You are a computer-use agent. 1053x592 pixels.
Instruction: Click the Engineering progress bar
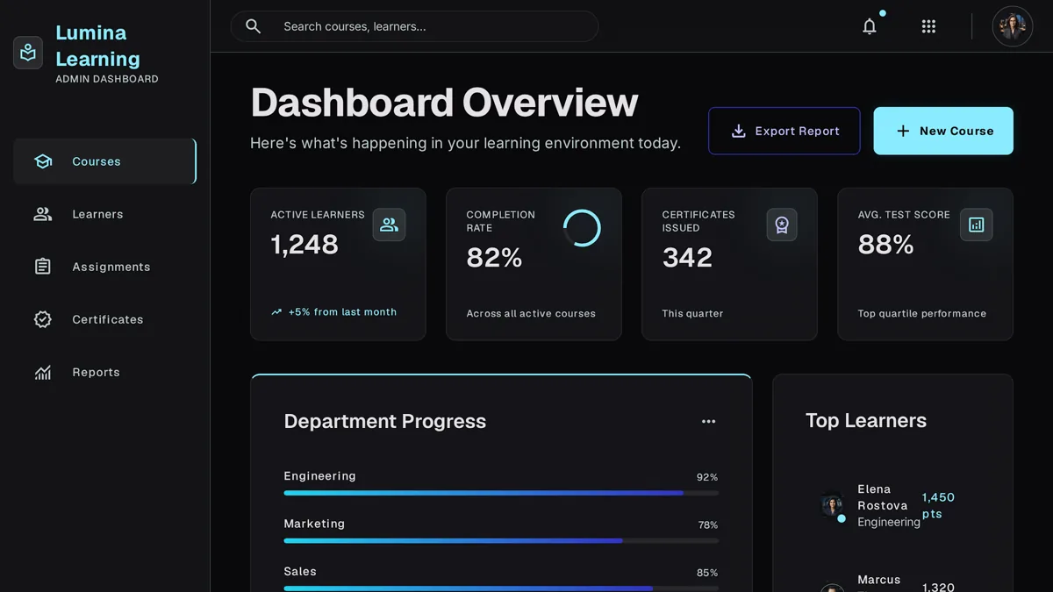501,493
